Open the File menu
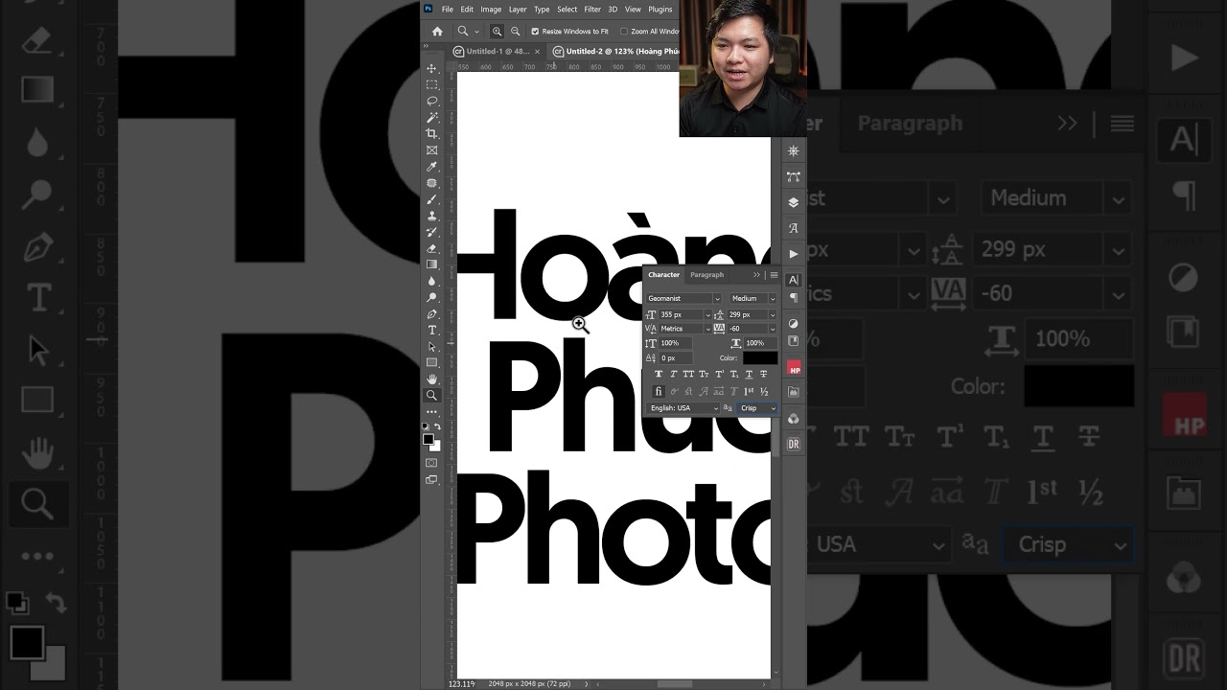 point(448,9)
